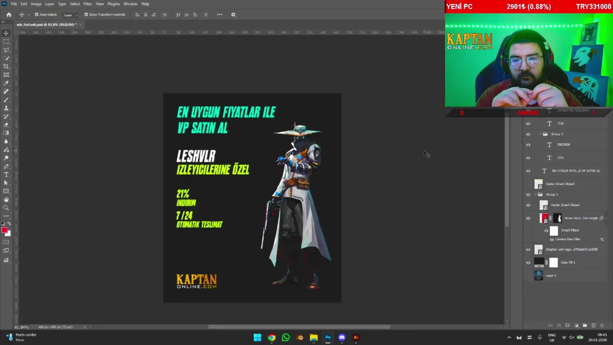Image resolution: width=613 pixels, height=345 pixels.
Task: Click the white background color swatch
Action: click(9, 234)
